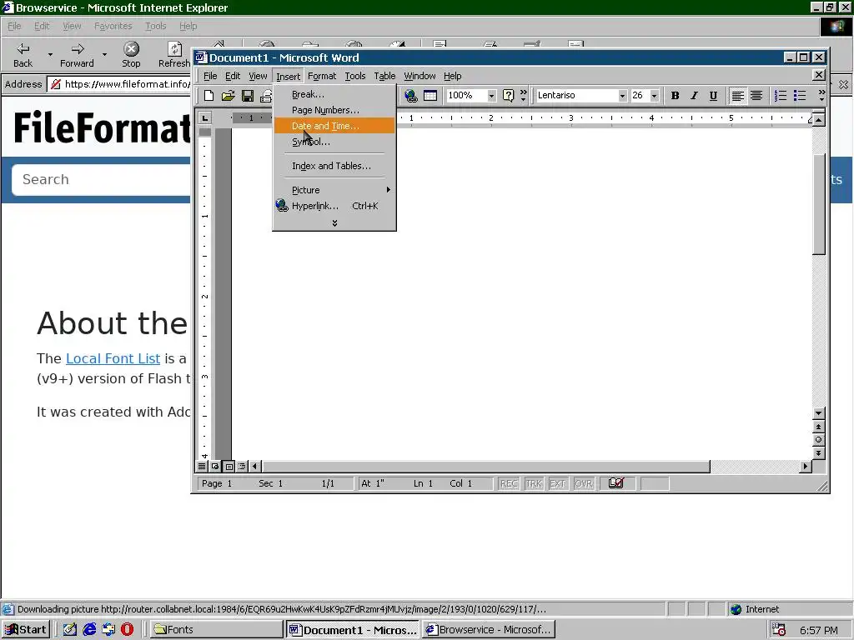Set Align Left paragraph alignment
The height and width of the screenshot is (640, 854).
click(x=737, y=96)
